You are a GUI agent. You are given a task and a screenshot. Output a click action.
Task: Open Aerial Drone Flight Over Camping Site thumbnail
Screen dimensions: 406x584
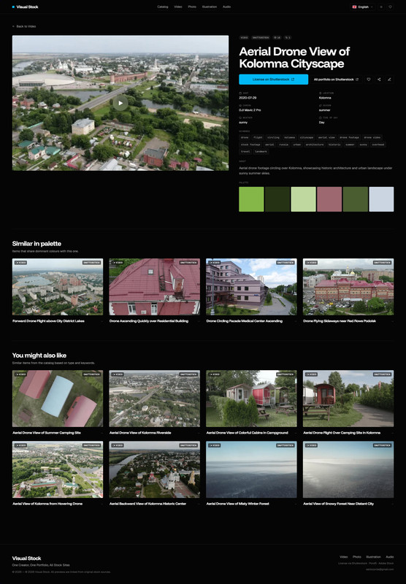[348, 399]
